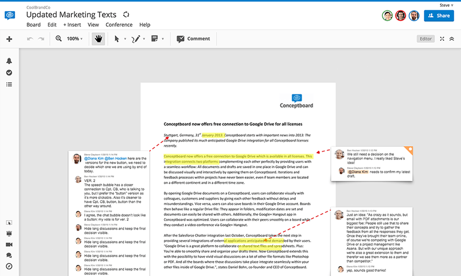
Task: Open the View menu
Action: pos(93,25)
